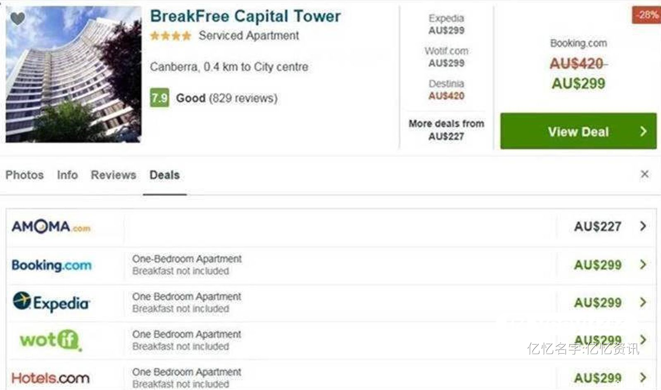The image size is (661, 390).
Task: Click the green View Deal button
Action: [578, 131]
